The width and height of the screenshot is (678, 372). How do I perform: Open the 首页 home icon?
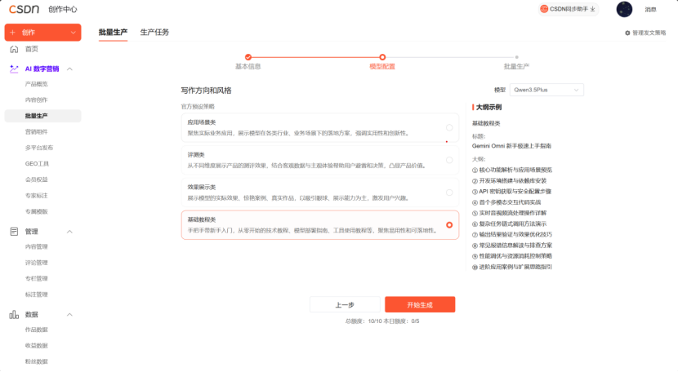pyautogui.click(x=14, y=49)
